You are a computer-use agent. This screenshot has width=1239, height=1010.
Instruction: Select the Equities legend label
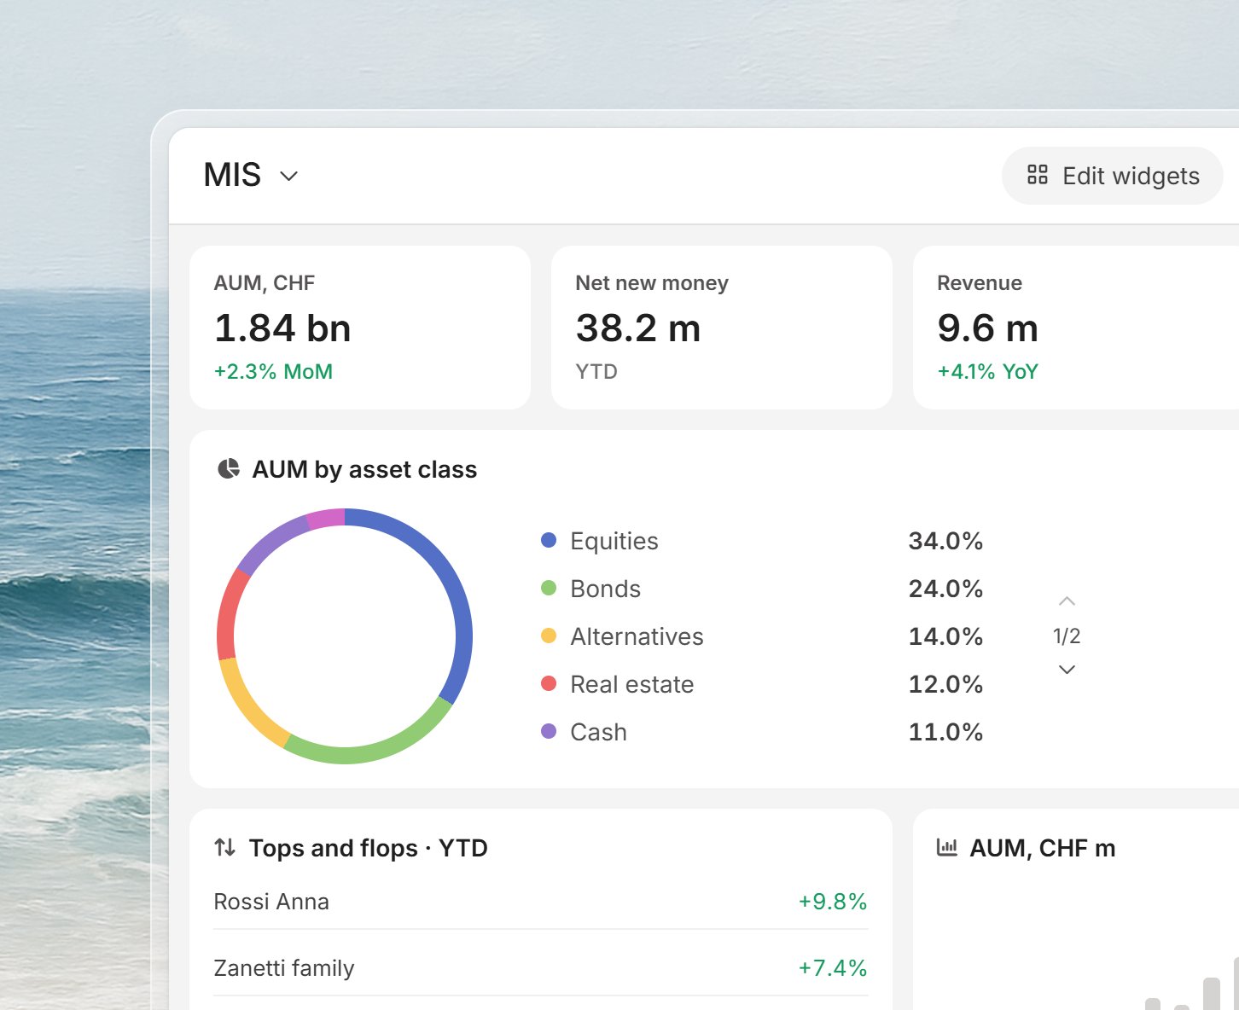click(x=614, y=541)
